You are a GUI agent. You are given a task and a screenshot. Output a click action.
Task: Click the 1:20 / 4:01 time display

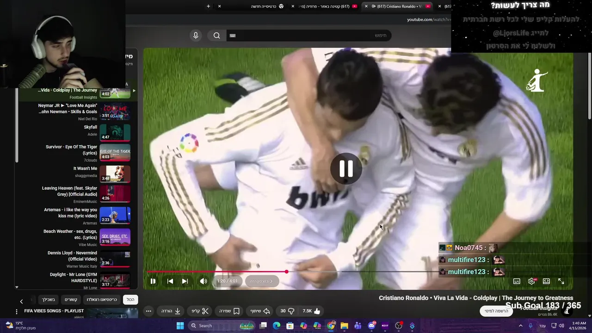(227, 281)
